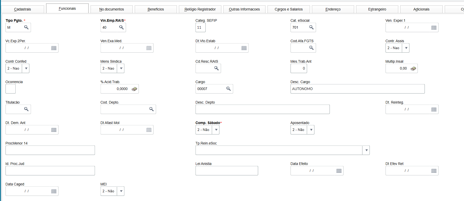The image size is (464, 201).
Task: Switch to the Beneficios tab
Action: 156,9
